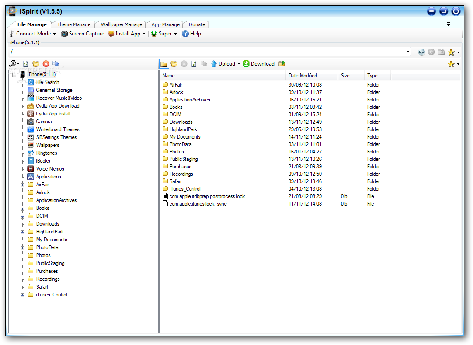This screenshot has width=473, height=345.
Task: Select My Documents folder in file list
Action: click(x=184, y=137)
